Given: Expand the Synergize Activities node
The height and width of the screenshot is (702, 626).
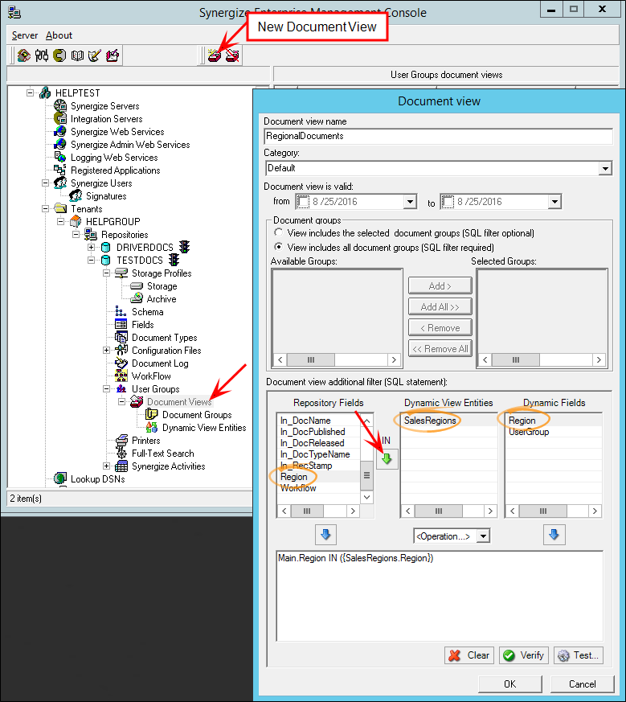Looking at the screenshot, I should tap(107, 466).
